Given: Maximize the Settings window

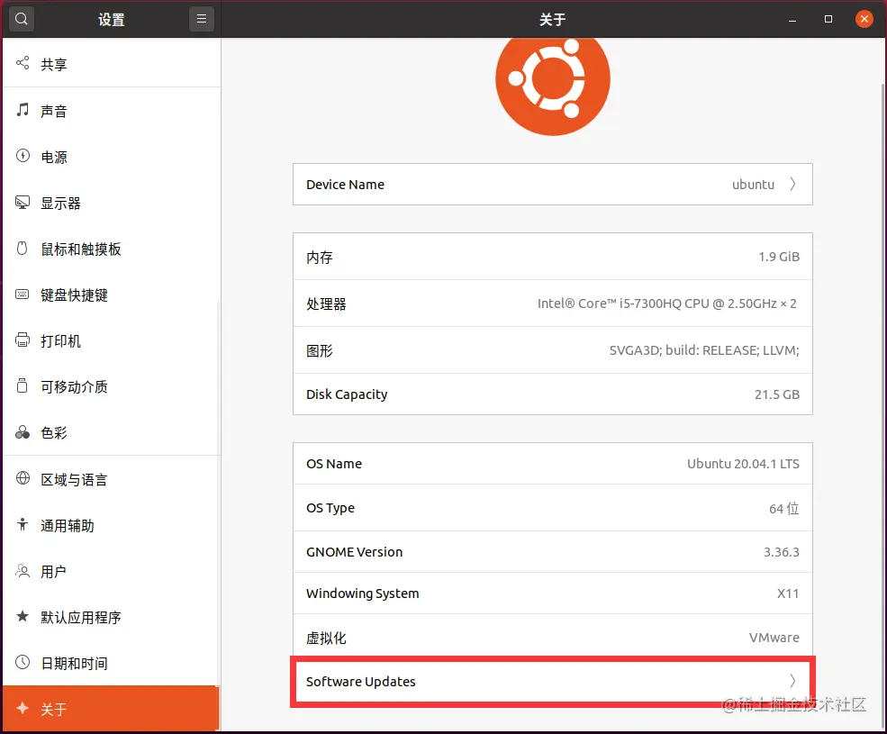Looking at the screenshot, I should 828,19.
